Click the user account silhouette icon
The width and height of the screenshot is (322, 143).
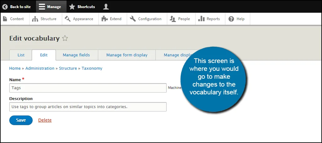click(x=106, y=7)
